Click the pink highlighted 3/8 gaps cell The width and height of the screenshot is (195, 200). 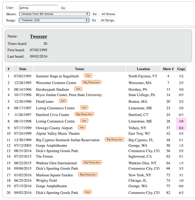(x=181, y=121)
